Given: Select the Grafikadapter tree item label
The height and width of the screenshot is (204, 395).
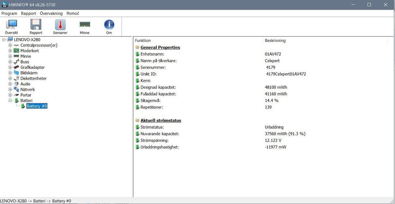Looking at the screenshot, I should pos(32,67).
